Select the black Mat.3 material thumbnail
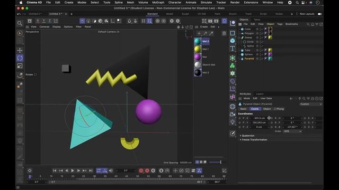 point(198,73)
